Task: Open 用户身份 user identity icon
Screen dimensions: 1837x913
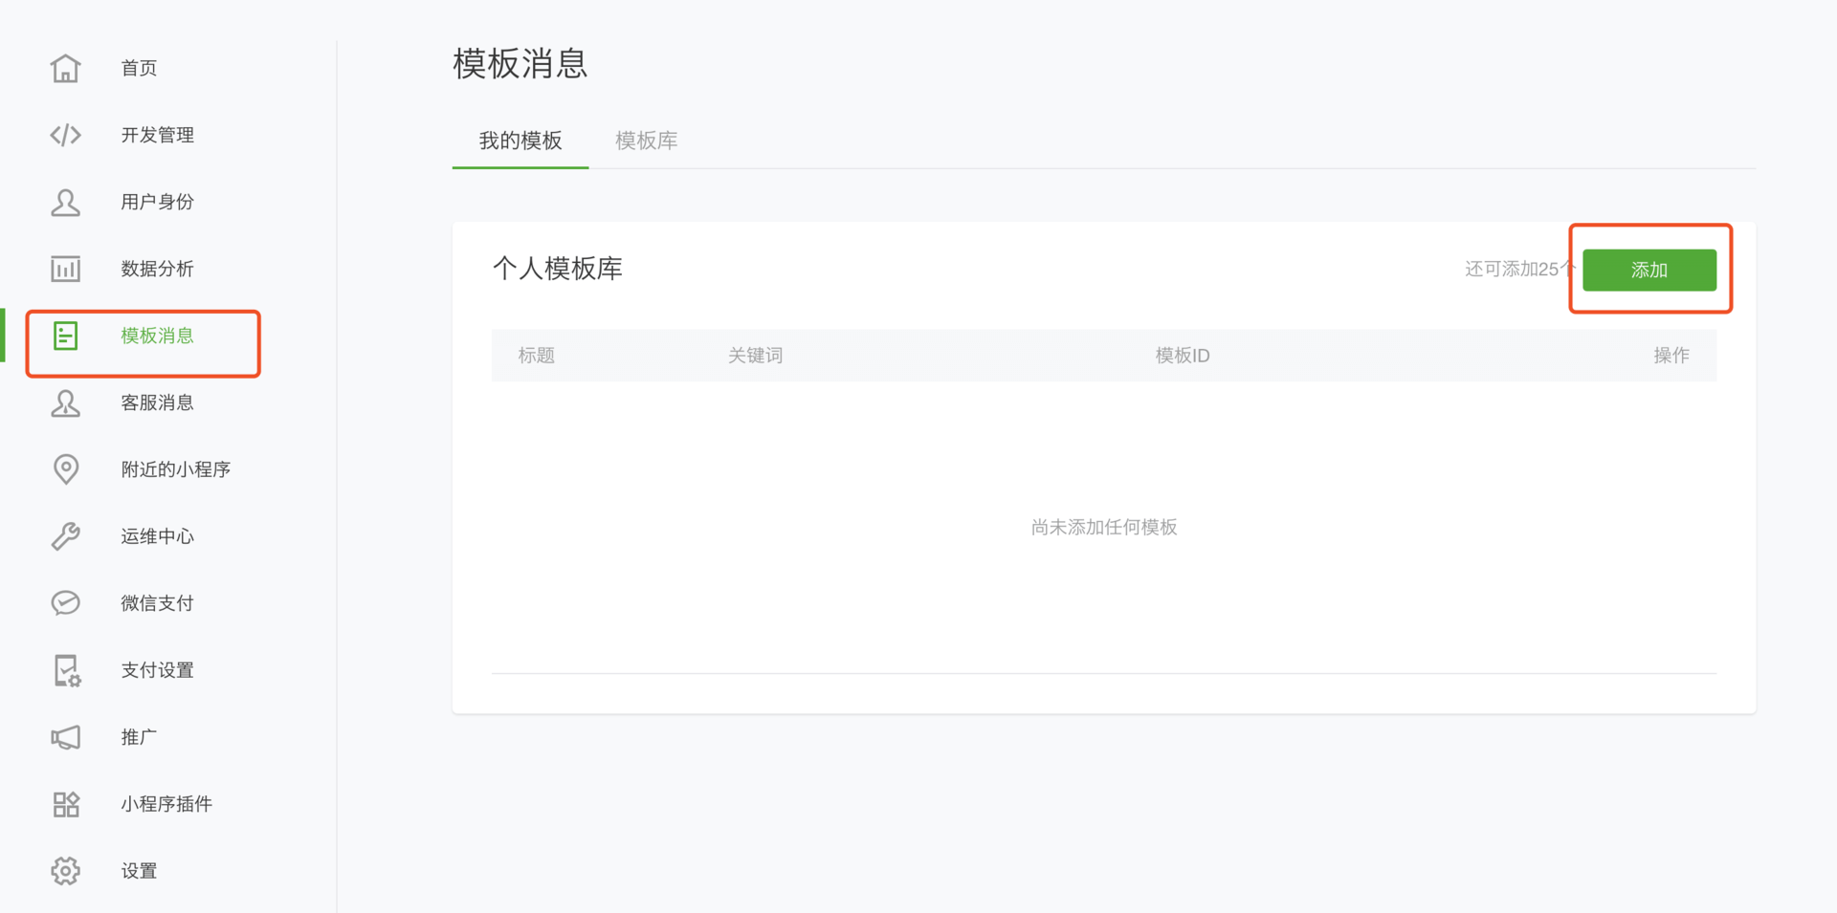Action: [x=65, y=202]
